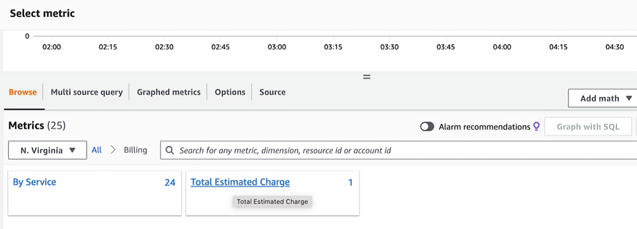Click the panel resize handle icon
This screenshot has height=229, width=637.
(x=366, y=77)
